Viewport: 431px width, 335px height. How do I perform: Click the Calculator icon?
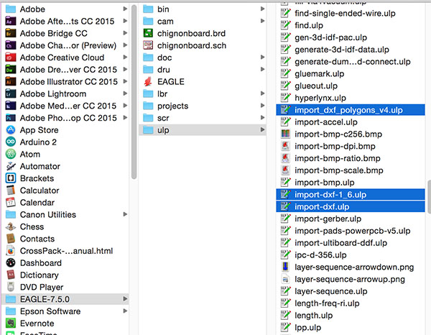[x=11, y=191]
